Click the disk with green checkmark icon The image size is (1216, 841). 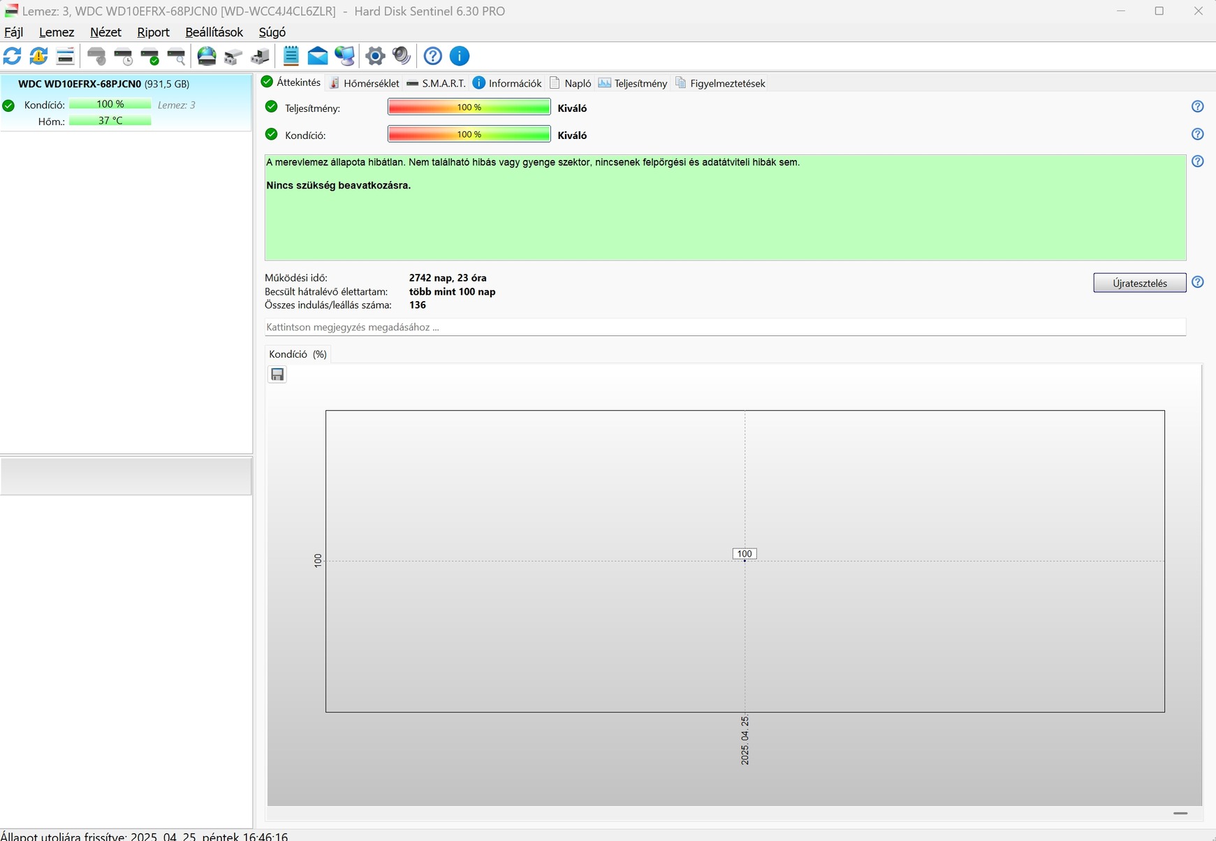coord(149,56)
